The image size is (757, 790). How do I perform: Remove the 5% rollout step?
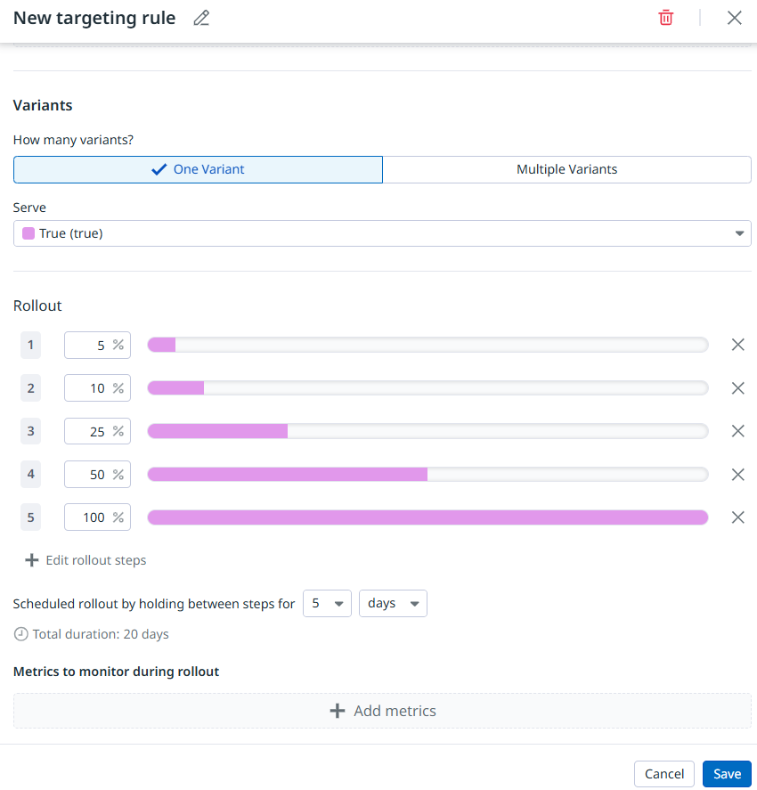[737, 345]
